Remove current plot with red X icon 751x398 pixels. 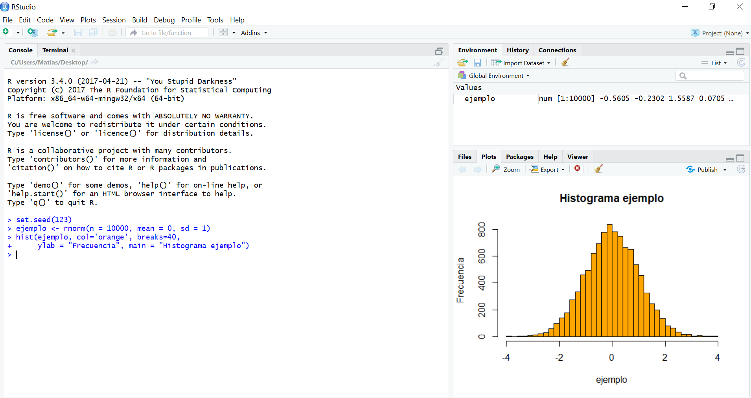(x=577, y=169)
